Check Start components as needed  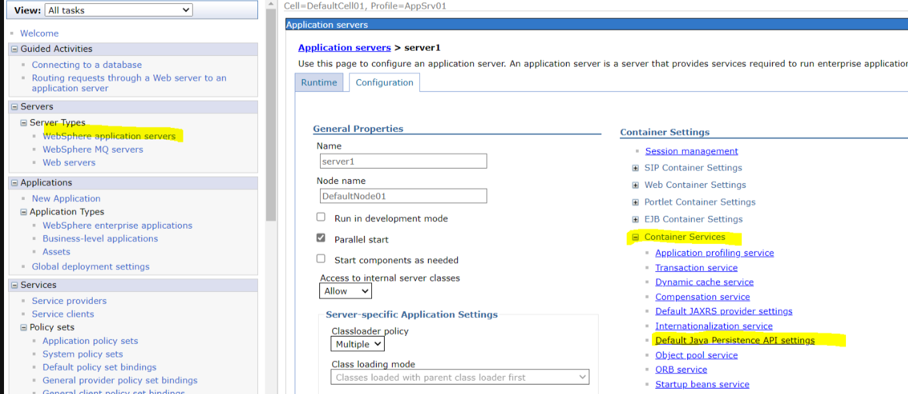click(x=321, y=259)
